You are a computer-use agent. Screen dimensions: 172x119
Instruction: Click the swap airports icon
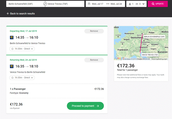(x=45, y=4)
